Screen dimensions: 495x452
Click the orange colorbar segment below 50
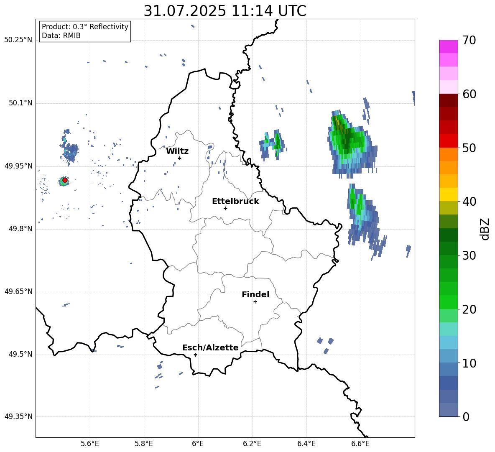click(449, 154)
